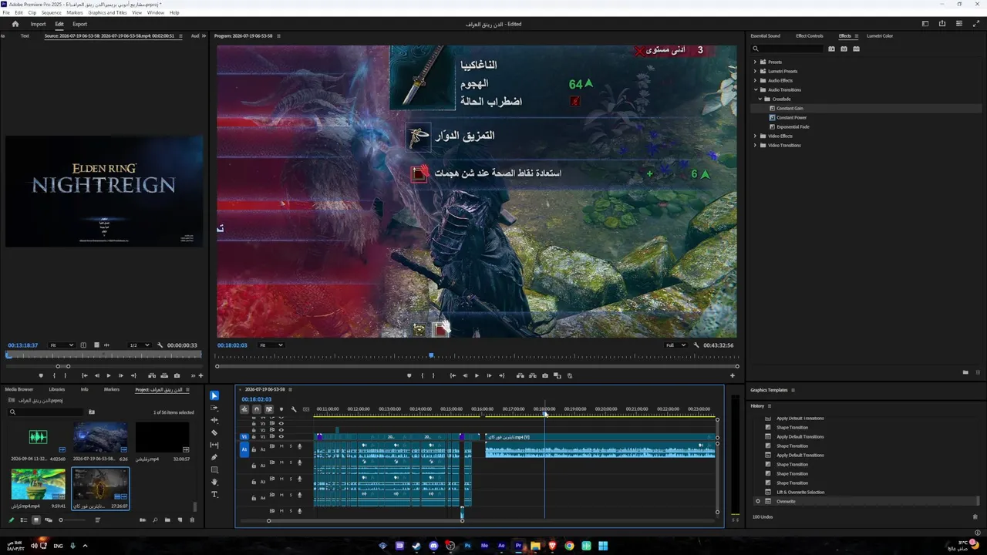
Task: Click the Effects panel search field
Action: [788, 49]
